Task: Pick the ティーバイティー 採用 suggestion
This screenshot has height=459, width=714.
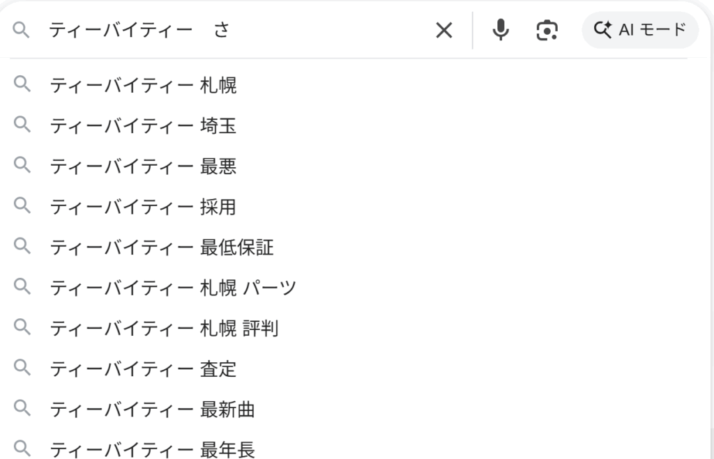Action: [143, 207]
